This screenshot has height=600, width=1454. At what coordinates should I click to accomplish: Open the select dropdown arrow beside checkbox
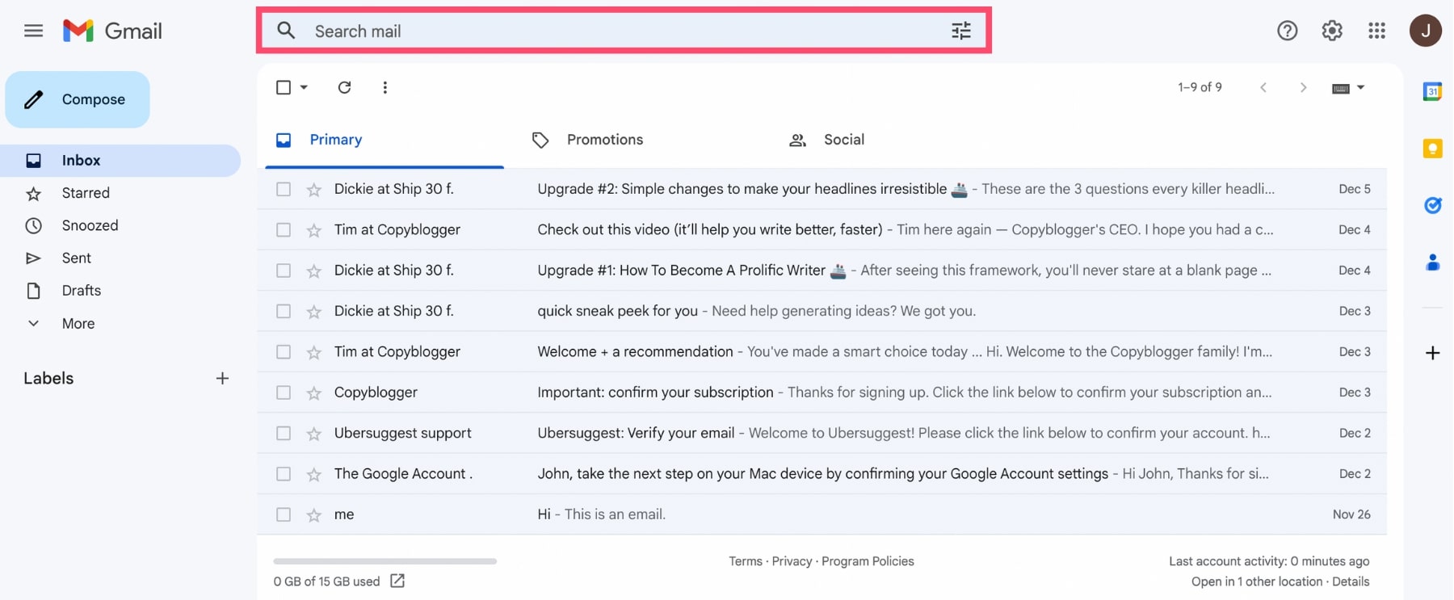pos(304,87)
